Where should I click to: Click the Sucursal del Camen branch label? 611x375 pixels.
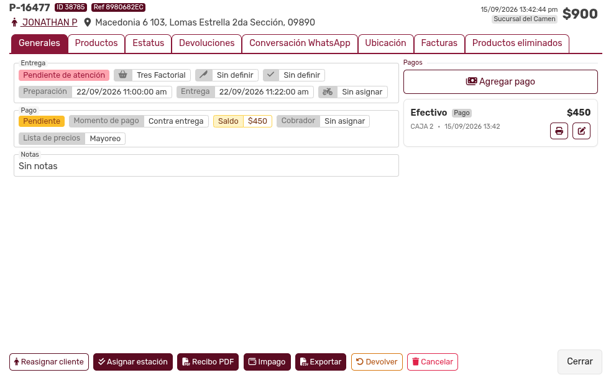tap(525, 19)
